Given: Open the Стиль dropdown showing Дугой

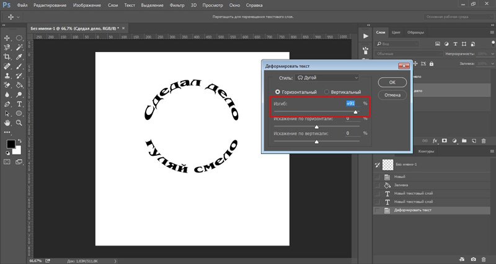Looking at the screenshot, I should tap(327, 78).
